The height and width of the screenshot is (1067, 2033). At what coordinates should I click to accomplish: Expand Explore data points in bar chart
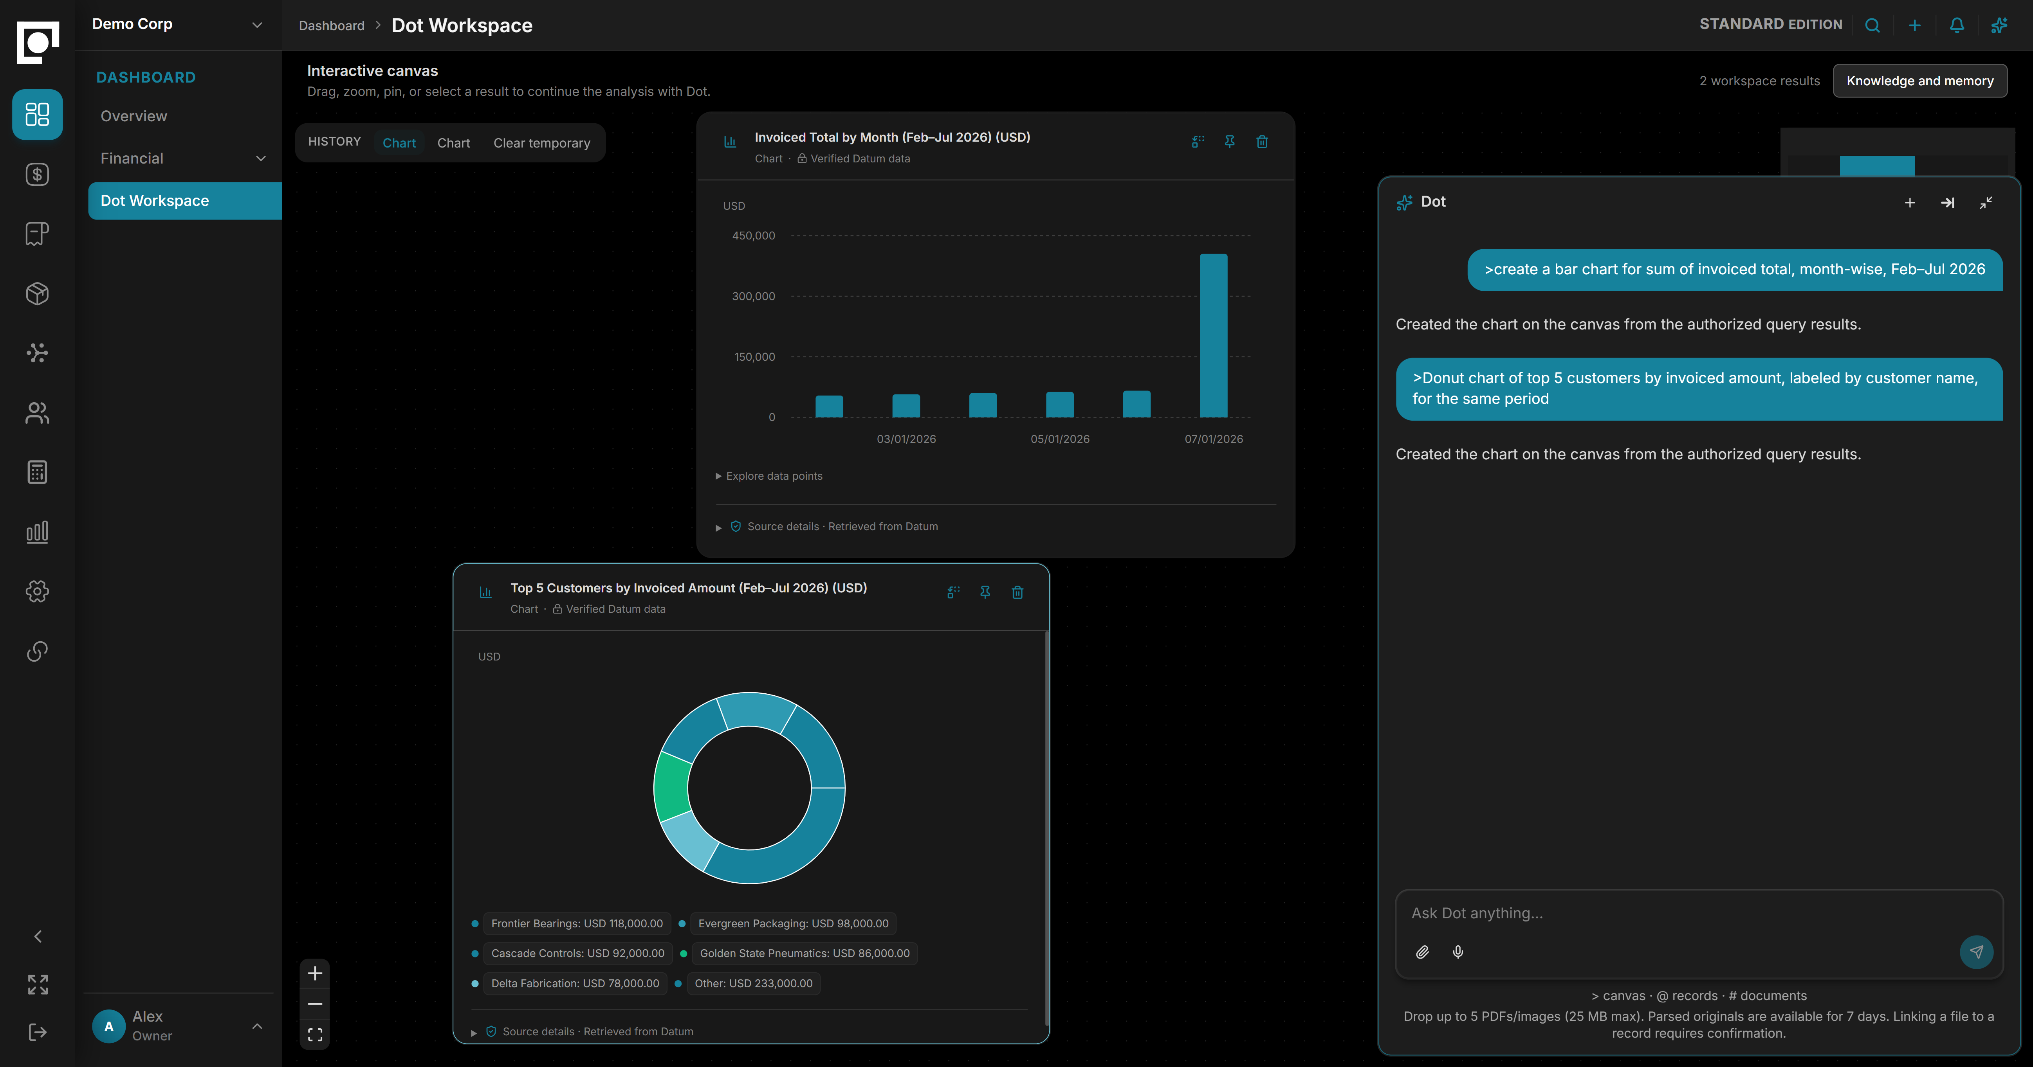769,475
